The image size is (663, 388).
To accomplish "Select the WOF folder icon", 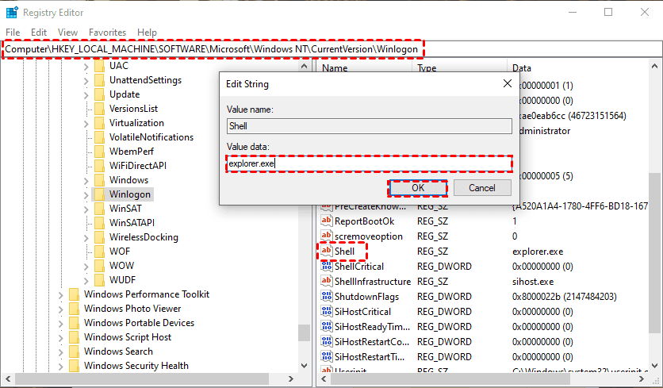I will pyautogui.click(x=99, y=252).
